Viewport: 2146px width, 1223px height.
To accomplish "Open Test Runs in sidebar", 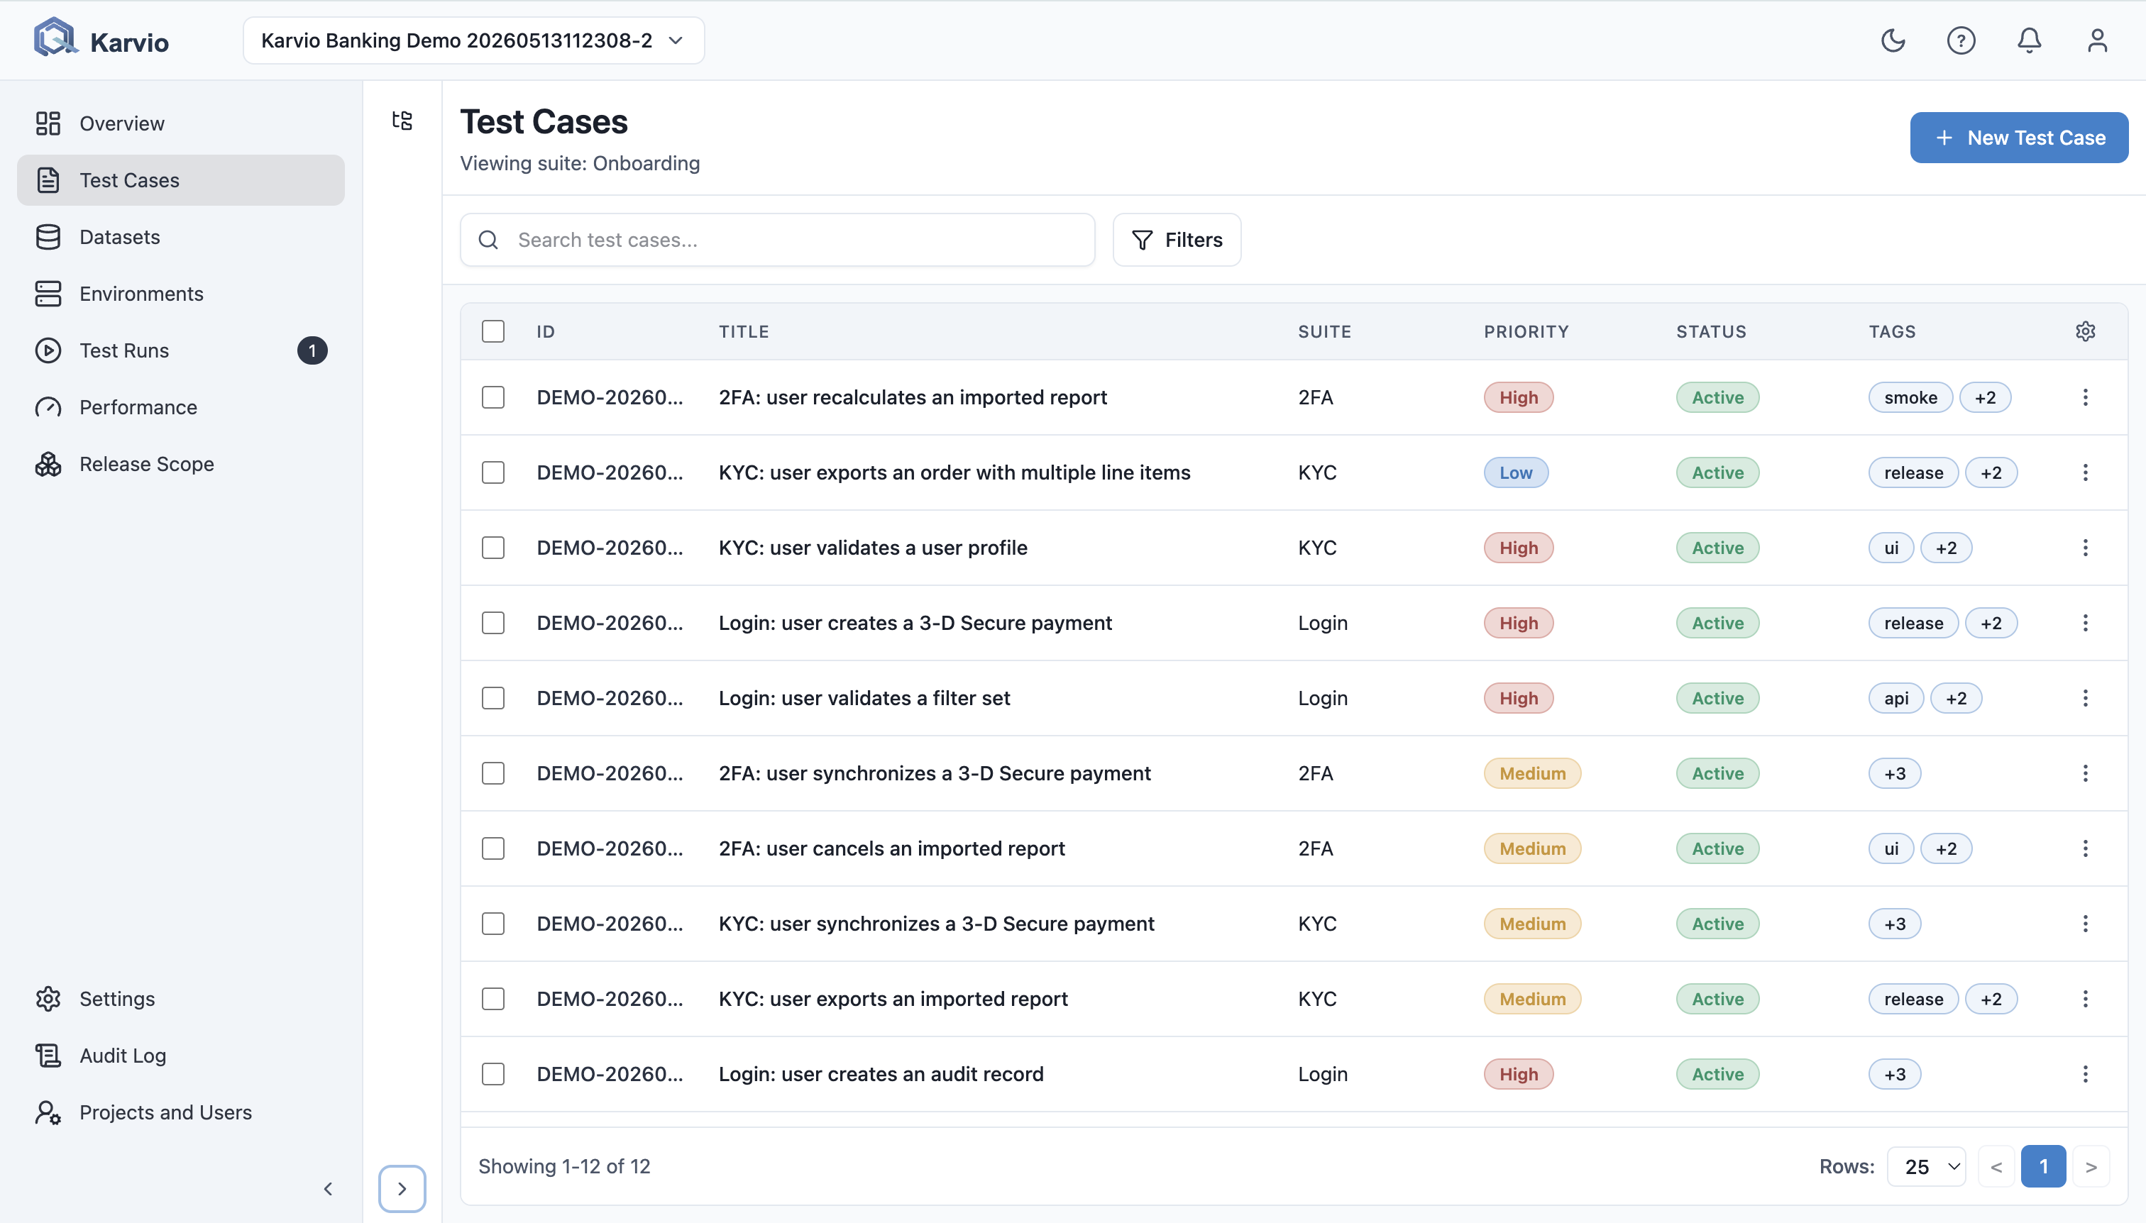I will click(181, 350).
